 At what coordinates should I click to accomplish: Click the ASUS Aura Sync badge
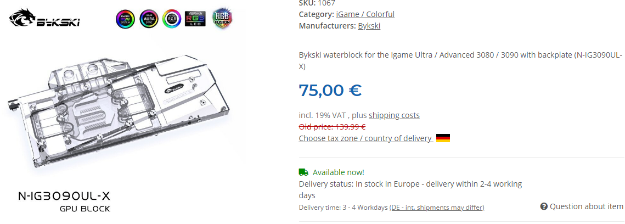click(x=148, y=19)
